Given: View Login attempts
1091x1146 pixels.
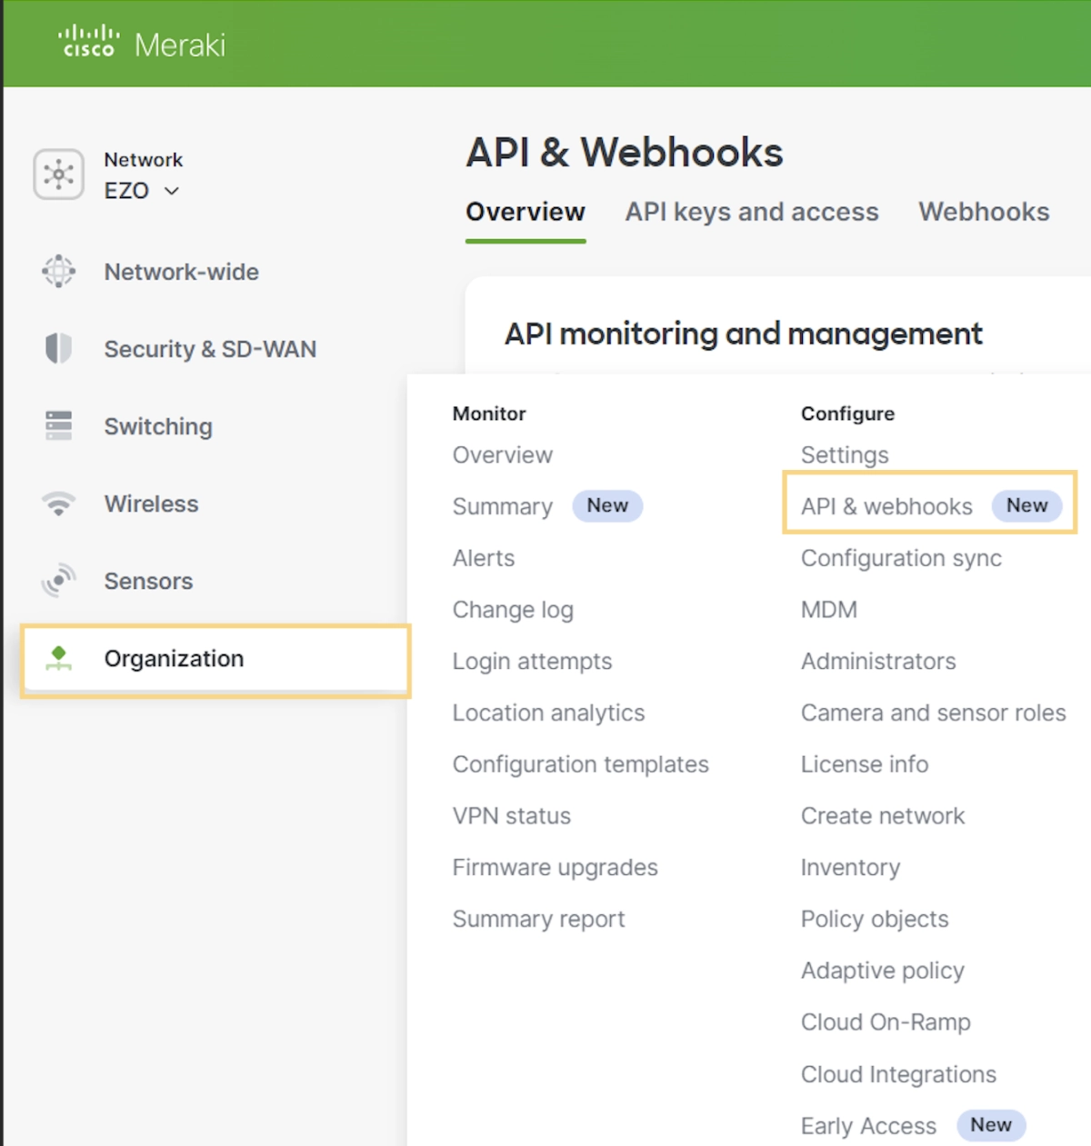Looking at the screenshot, I should pyautogui.click(x=532, y=662).
